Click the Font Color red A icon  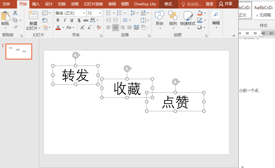pos(58,27)
